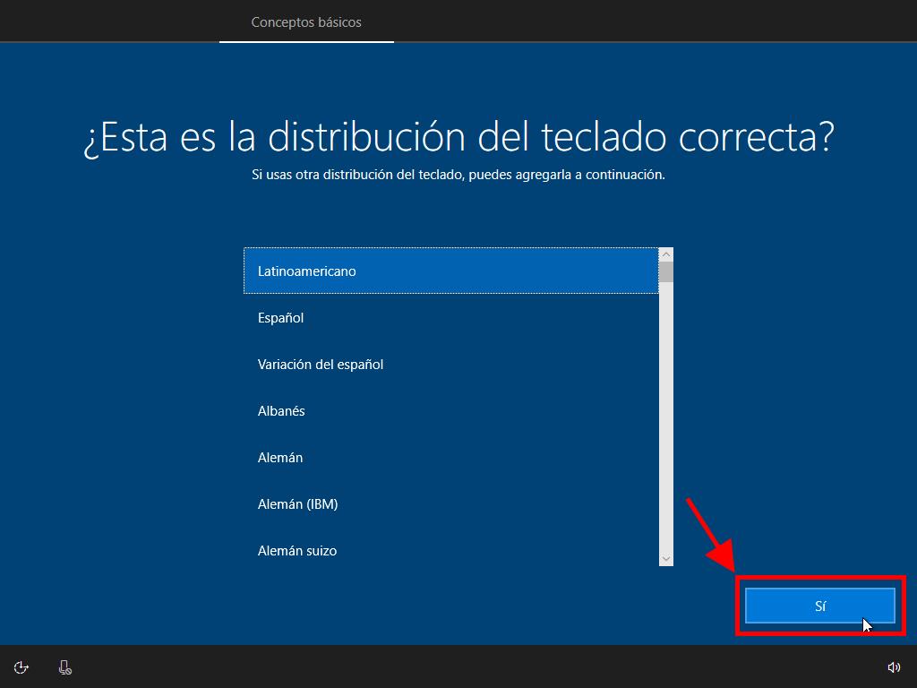Click the red arrow pointing to Sí
This screenshot has height=688, width=917.
710,533
